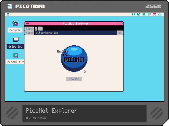Open the terminal TV icon in top bar
The height and width of the screenshot is (126, 169).
pos(160,14)
